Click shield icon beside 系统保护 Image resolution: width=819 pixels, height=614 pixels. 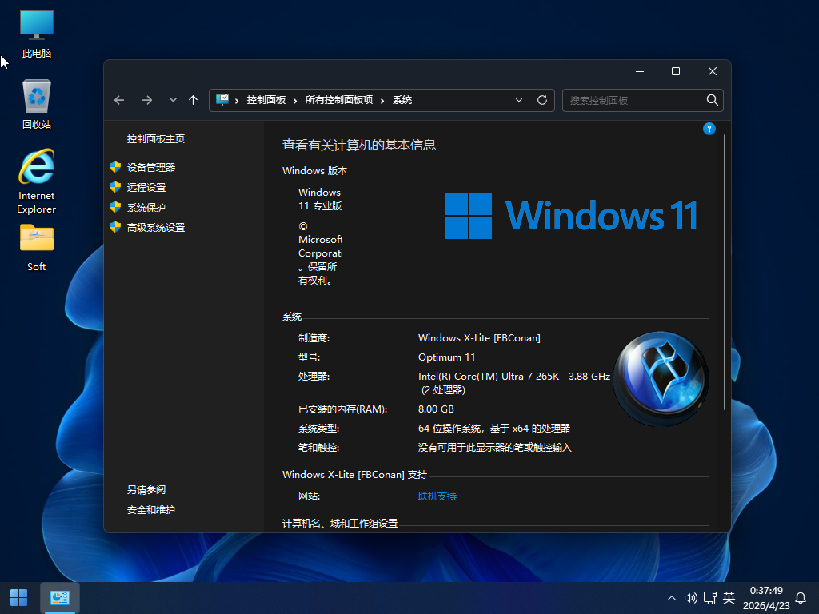click(x=115, y=207)
